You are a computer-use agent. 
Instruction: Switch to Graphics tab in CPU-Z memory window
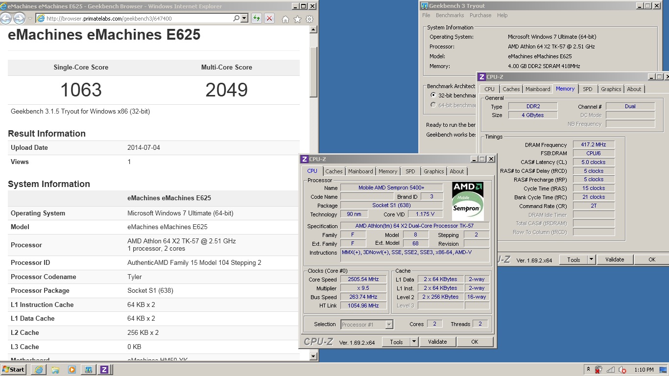[x=611, y=89]
